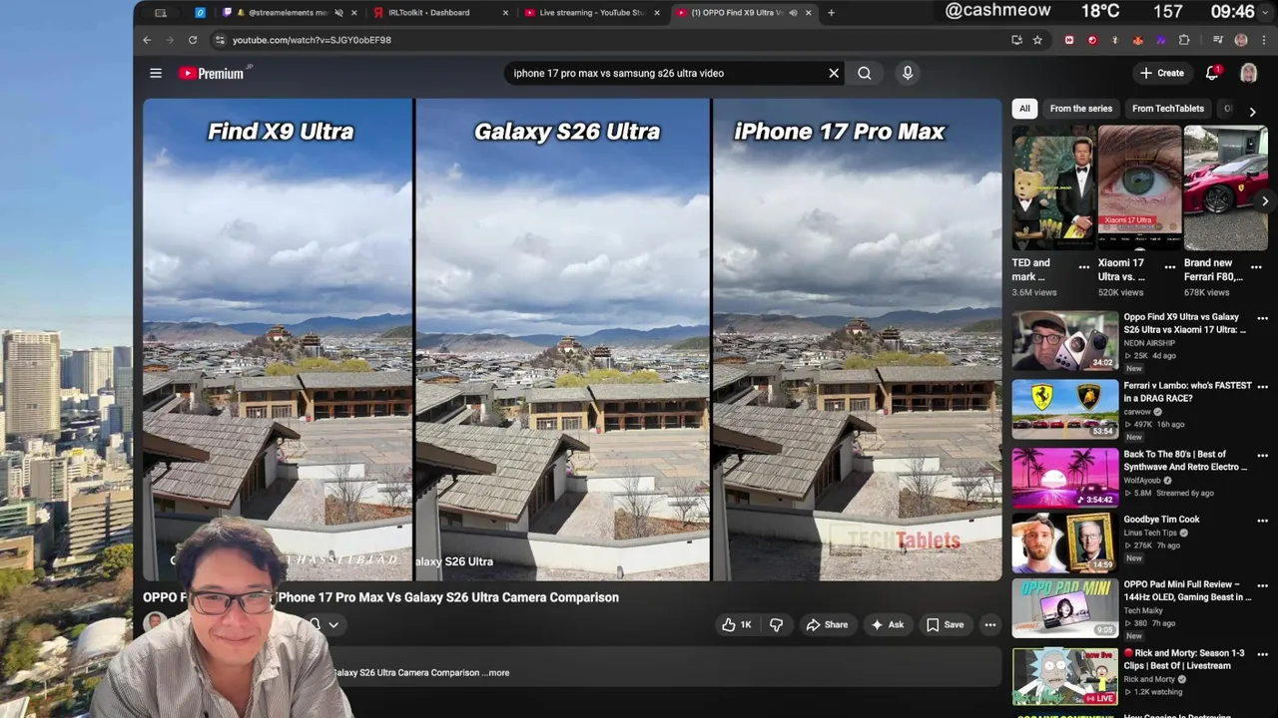The height and width of the screenshot is (718, 1278).
Task: Mute the OPPO Find X9 tab audio
Action: 793,13
